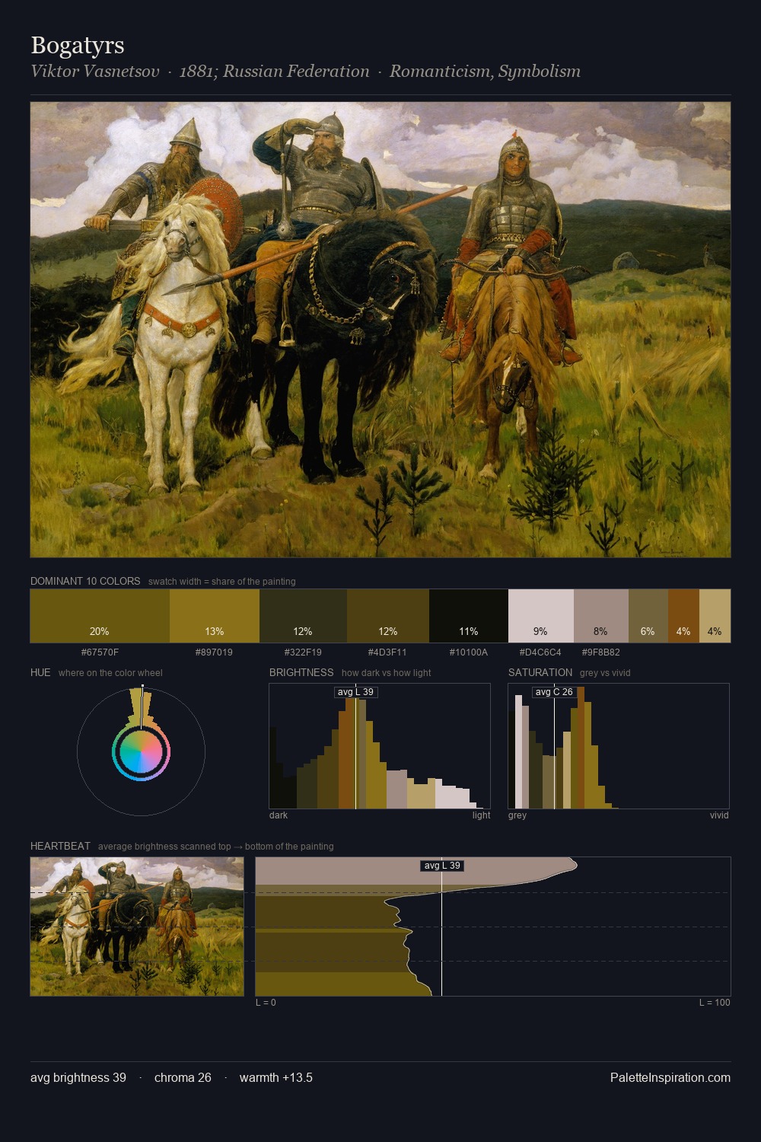Screen dimensions: 761x1142
Task: Select the hex code #322F19
Action: [x=303, y=652]
